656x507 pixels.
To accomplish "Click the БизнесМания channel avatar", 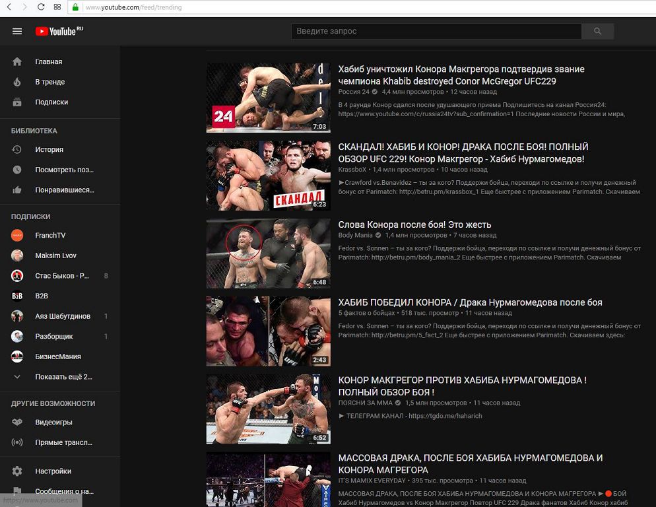I will pyautogui.click(x=17, y=356).
